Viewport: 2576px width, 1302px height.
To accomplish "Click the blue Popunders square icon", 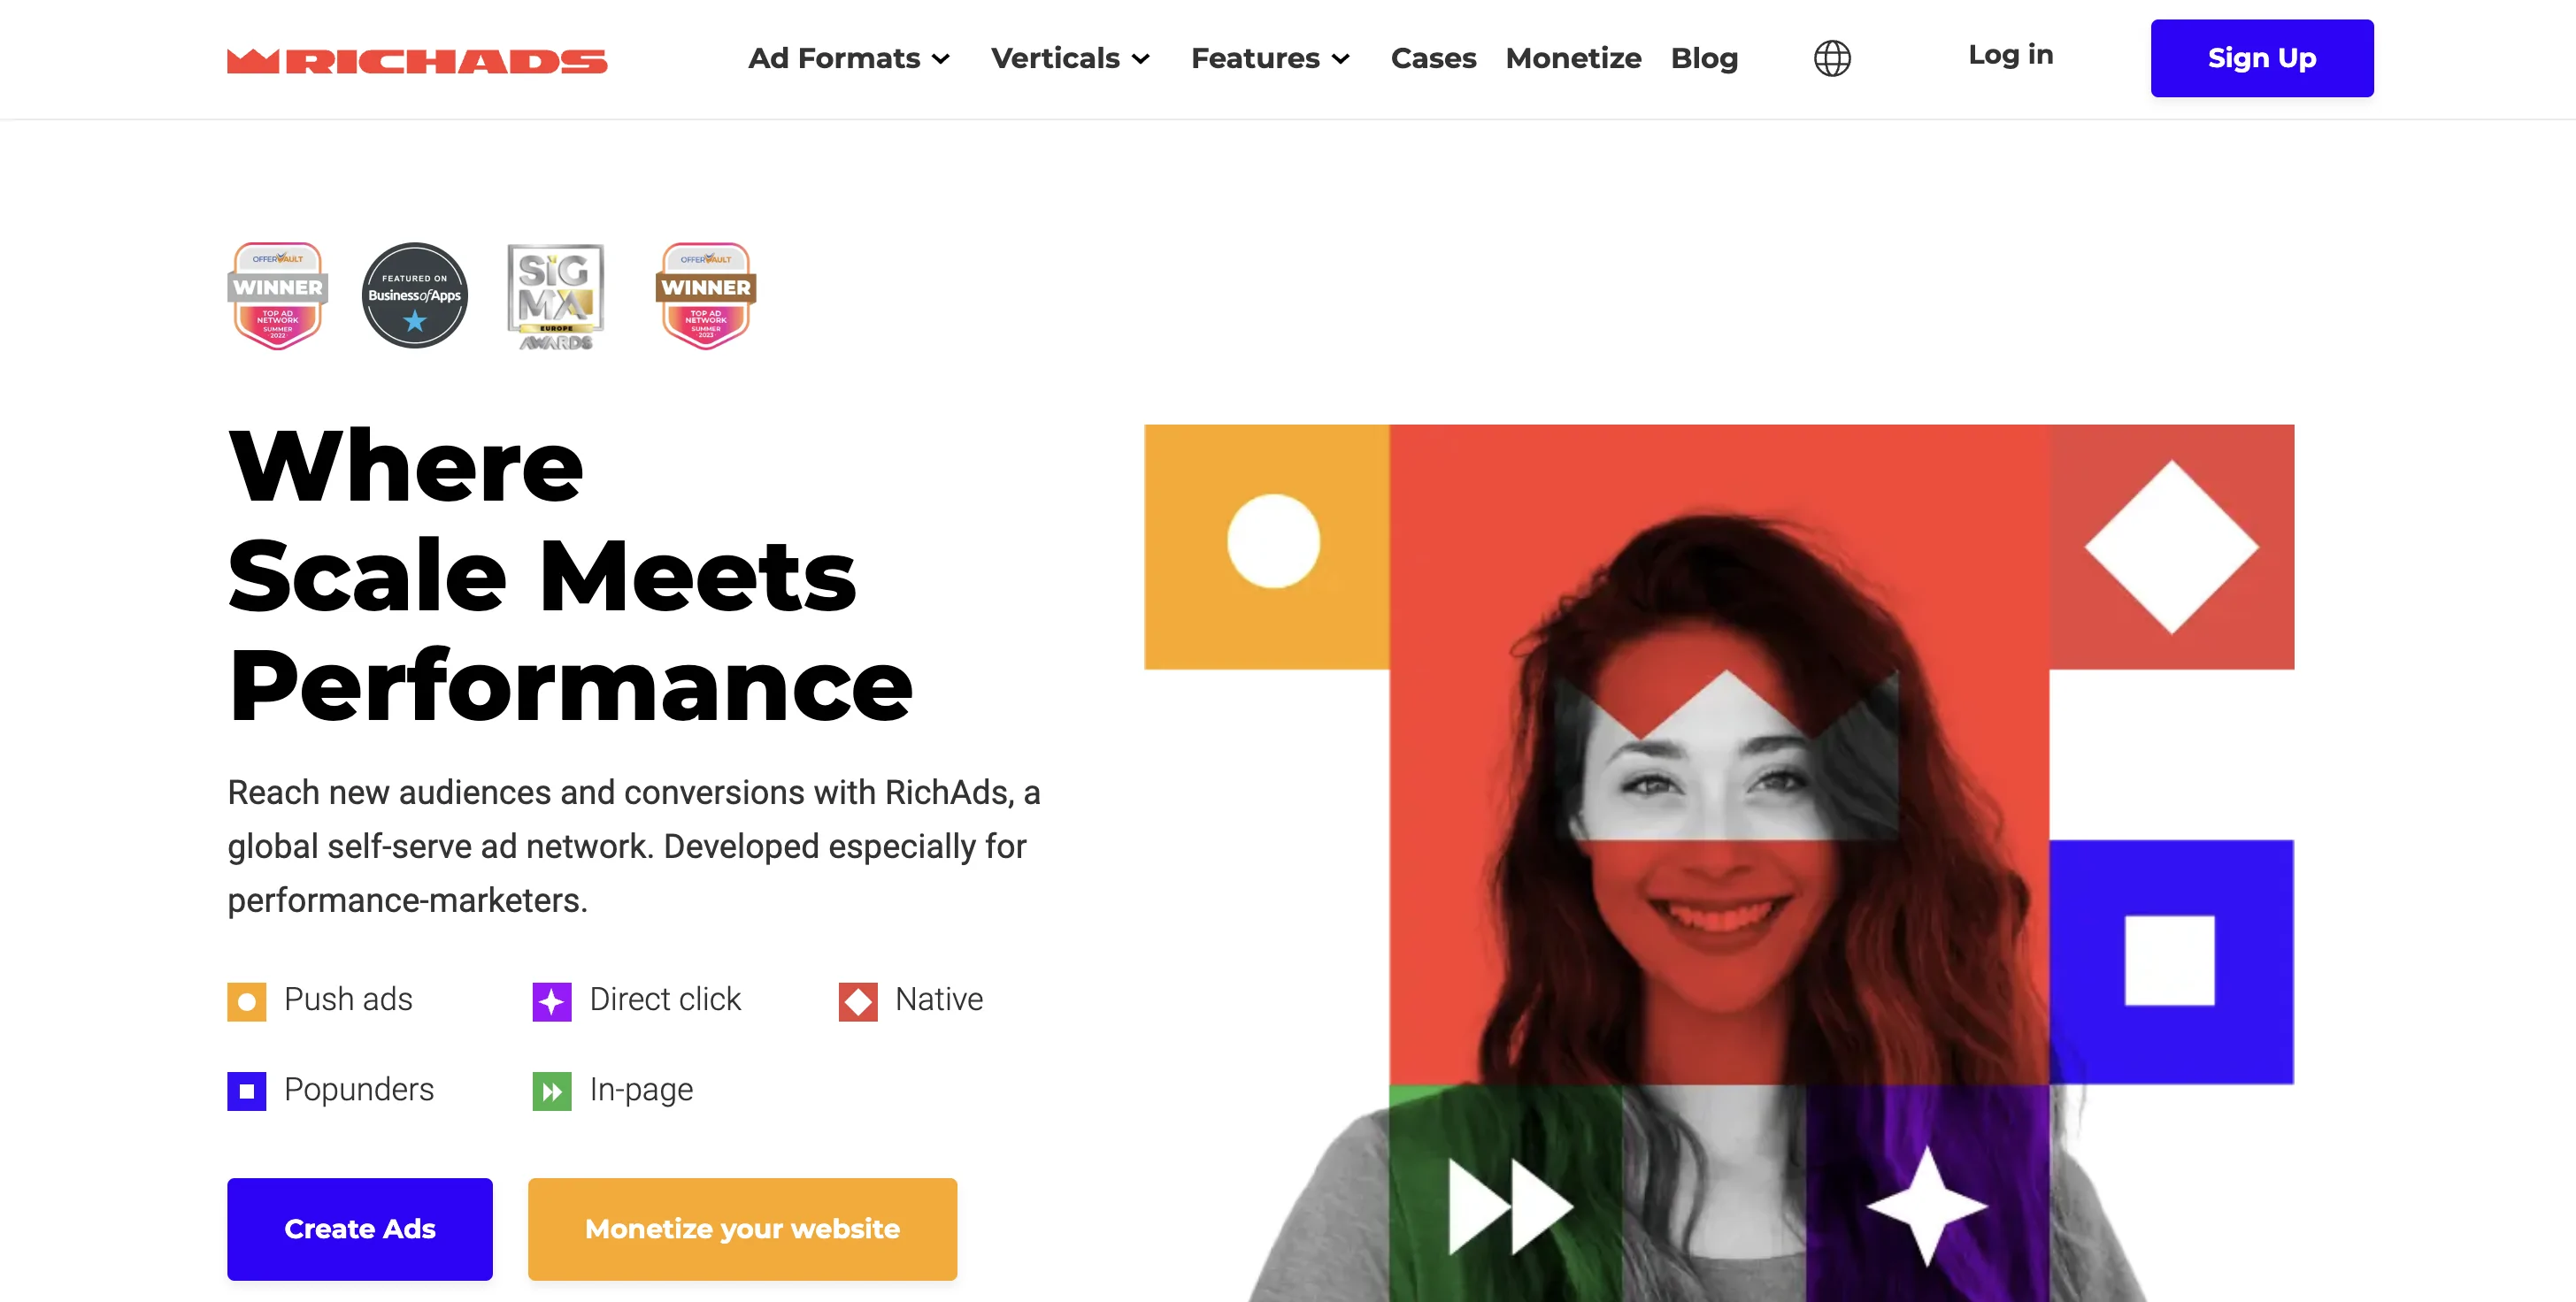I will tap(247, 1091).
